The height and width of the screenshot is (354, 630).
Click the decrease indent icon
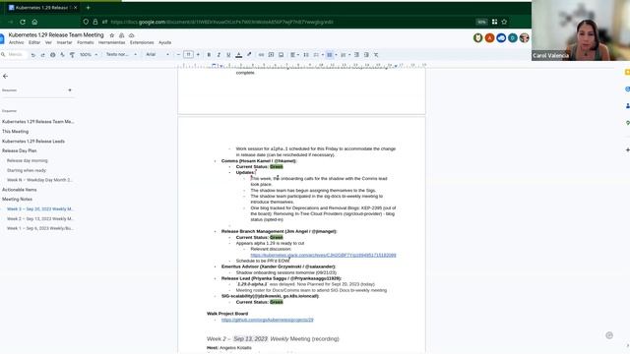pyautogui.click(x=356, y=55)
